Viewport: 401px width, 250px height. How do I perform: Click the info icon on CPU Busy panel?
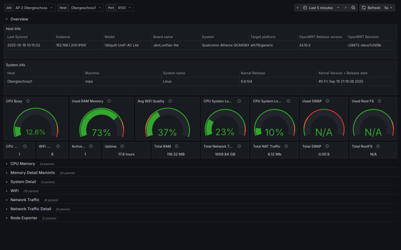pyautogui.click(x=28, y=101)
